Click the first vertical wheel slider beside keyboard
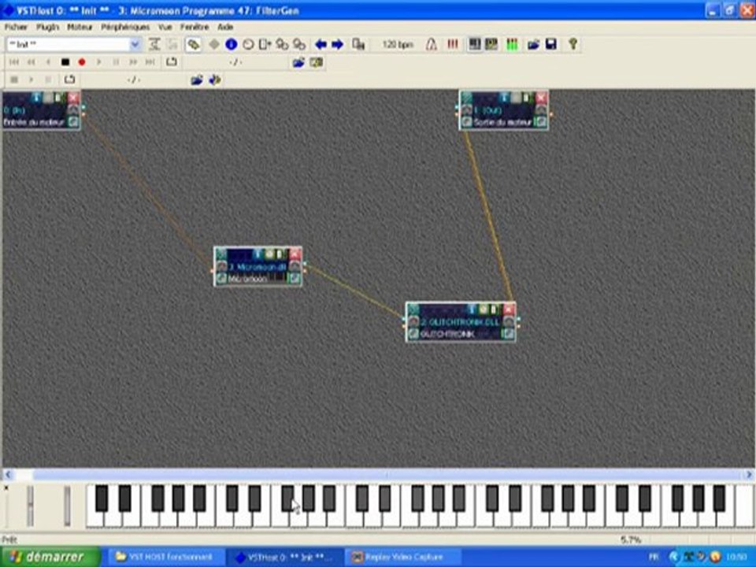This screenshot has width=756, height=567. click(31, 506)
